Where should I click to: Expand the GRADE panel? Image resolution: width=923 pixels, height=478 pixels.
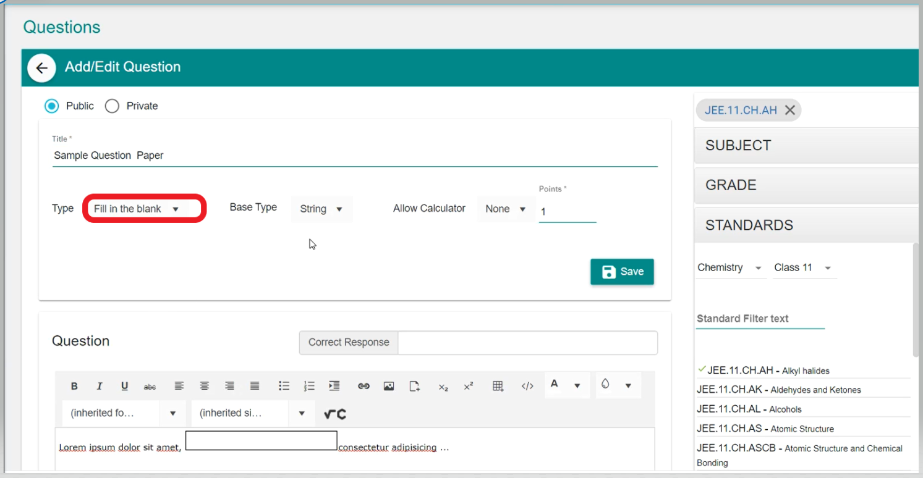click(x=806, y=185)
